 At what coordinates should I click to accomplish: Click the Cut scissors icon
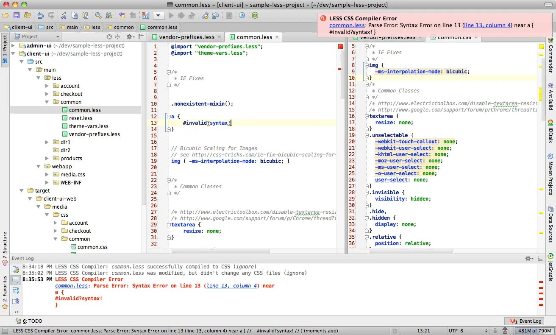click(64, 15)
